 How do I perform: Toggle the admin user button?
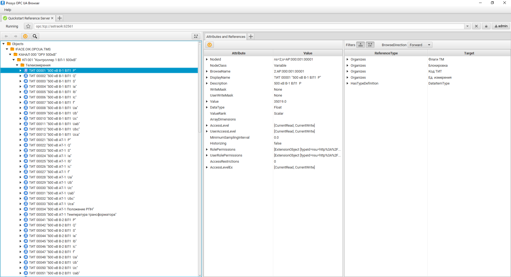pyautogui.click(x=501, y=26)
